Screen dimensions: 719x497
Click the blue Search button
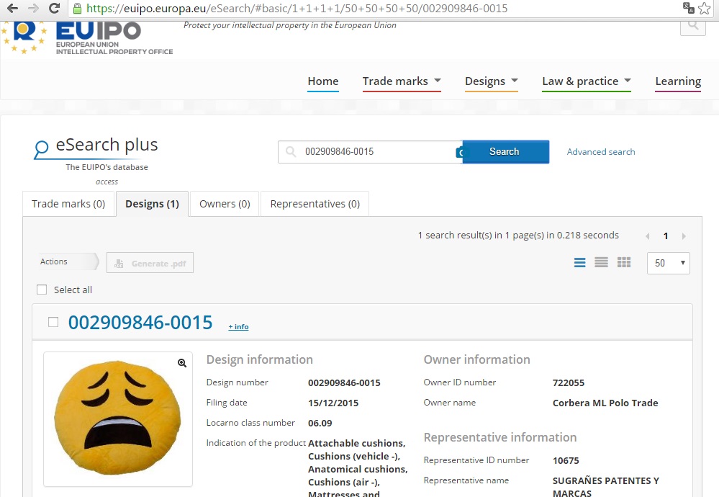[505, 152]
